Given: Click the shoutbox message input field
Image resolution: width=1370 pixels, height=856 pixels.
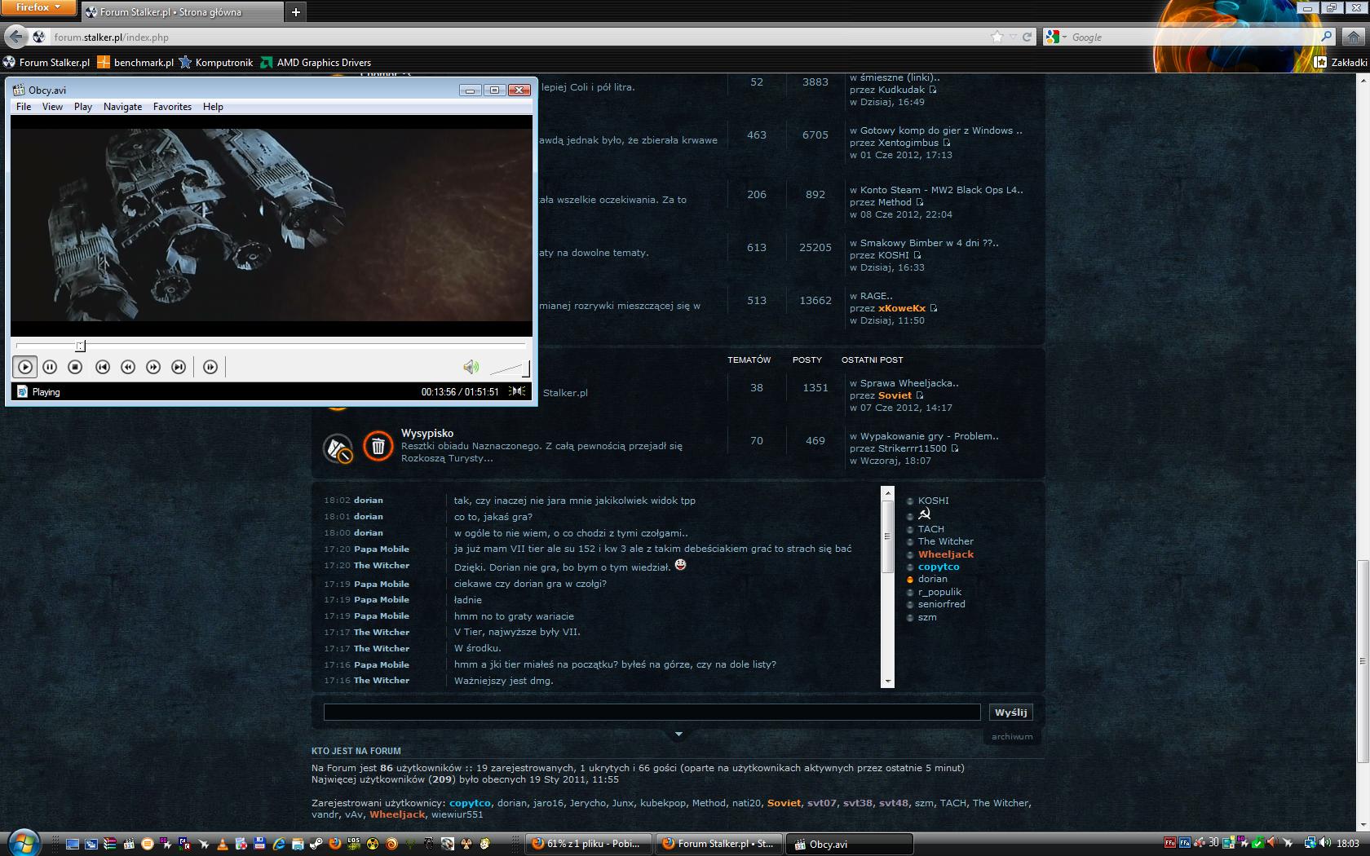Looking at the screenshot, I should [652, 713].
